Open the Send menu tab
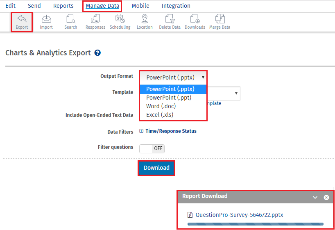Viewport: 335px width, 230px height. point(34,6)
